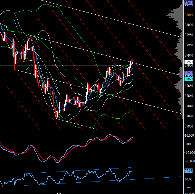The height and width of the screenshot is (194, 195).
Task: Select the 0.000 oscillator scale value
Action: (189, 144)
